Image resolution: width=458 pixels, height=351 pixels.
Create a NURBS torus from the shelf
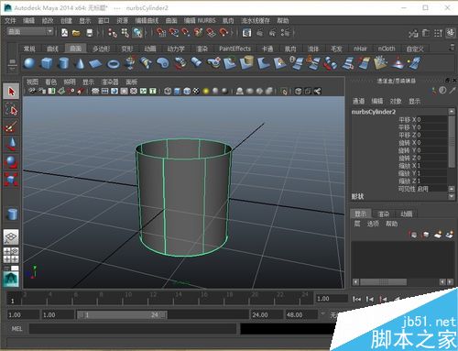(x=114, y=64)
